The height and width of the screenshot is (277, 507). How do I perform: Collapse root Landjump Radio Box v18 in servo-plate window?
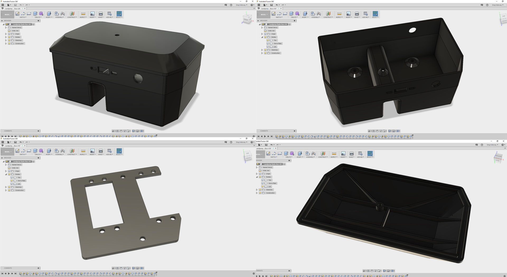pyautogui.click(x=4, y=161)
